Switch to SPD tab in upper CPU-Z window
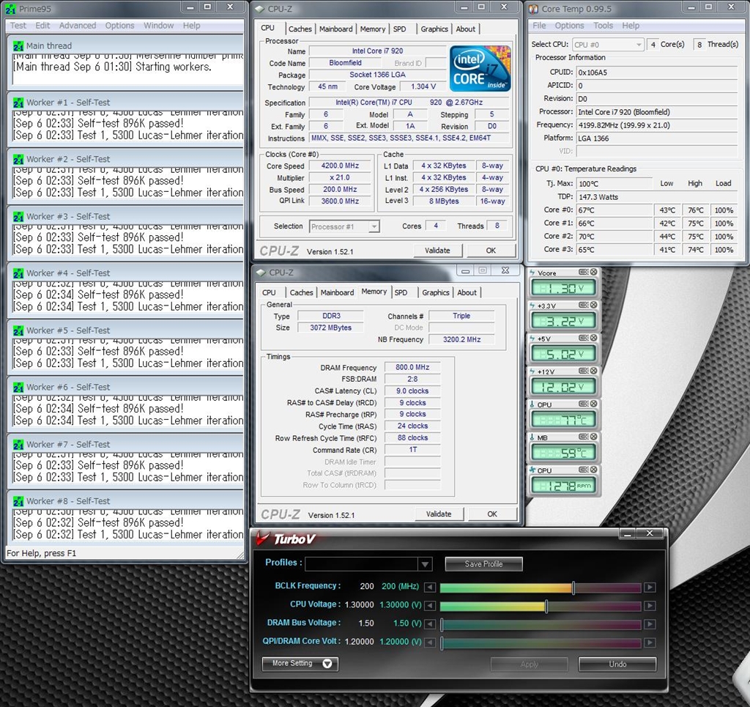This screenshot has width=750, height=707. click(x=399, y=29)
